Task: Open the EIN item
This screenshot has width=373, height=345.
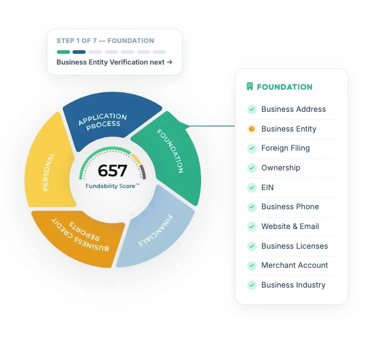Action: pyautogui.click(x=292, y=188)
